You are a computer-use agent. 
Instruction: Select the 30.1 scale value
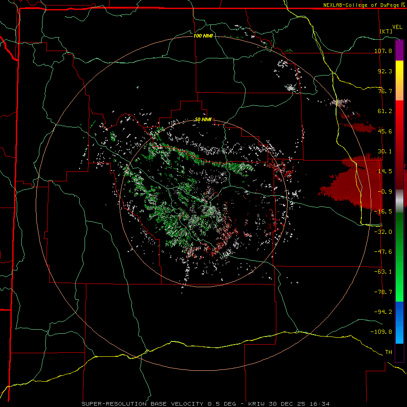pos(385,151)
